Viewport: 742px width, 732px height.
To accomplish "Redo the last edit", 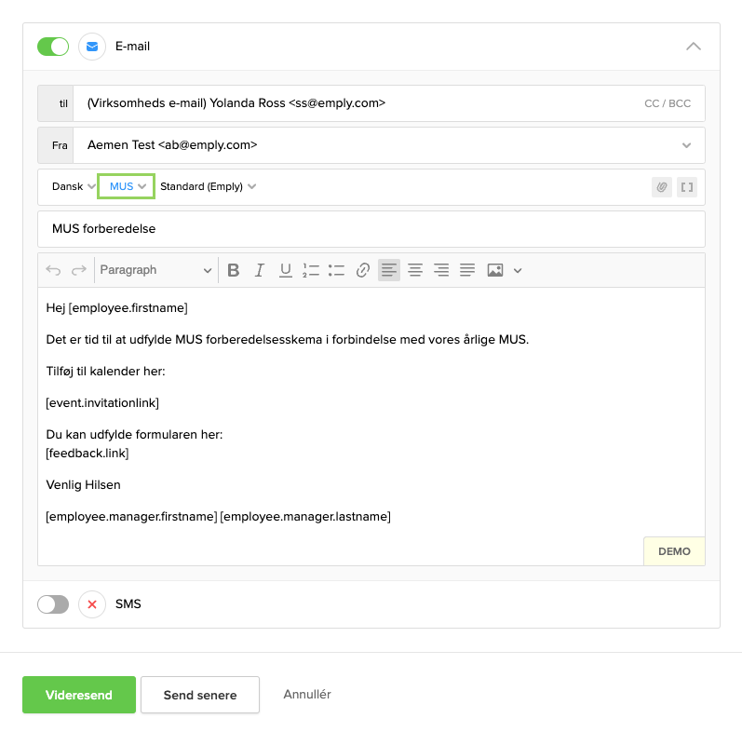I will (x=78, y=270).
